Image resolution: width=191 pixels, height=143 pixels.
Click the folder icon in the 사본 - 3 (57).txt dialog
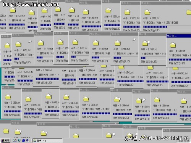pos(86,99)
